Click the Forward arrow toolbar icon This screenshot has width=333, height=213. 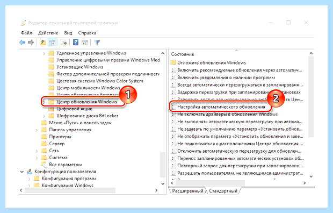pyautogui.click(x=31, y=42)
